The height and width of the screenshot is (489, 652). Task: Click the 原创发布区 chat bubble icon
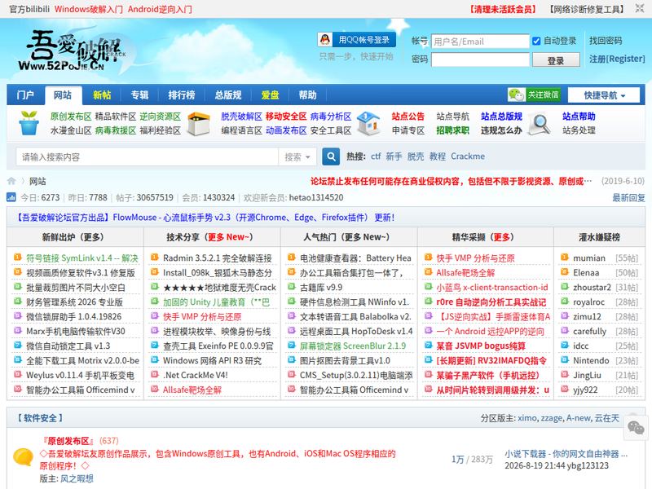coord(23,457)
